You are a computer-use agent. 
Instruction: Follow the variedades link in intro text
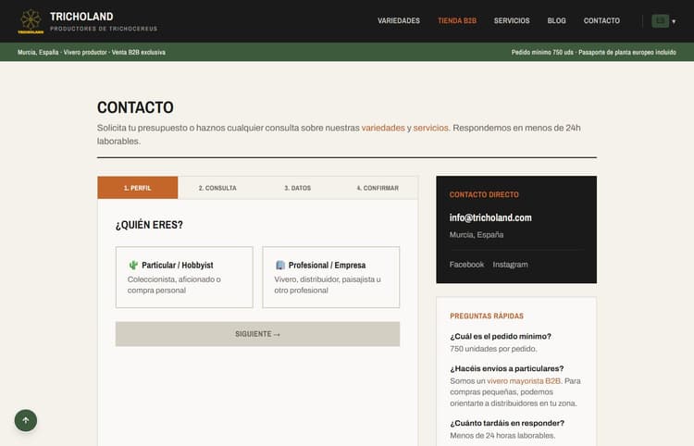click(383, 128)
